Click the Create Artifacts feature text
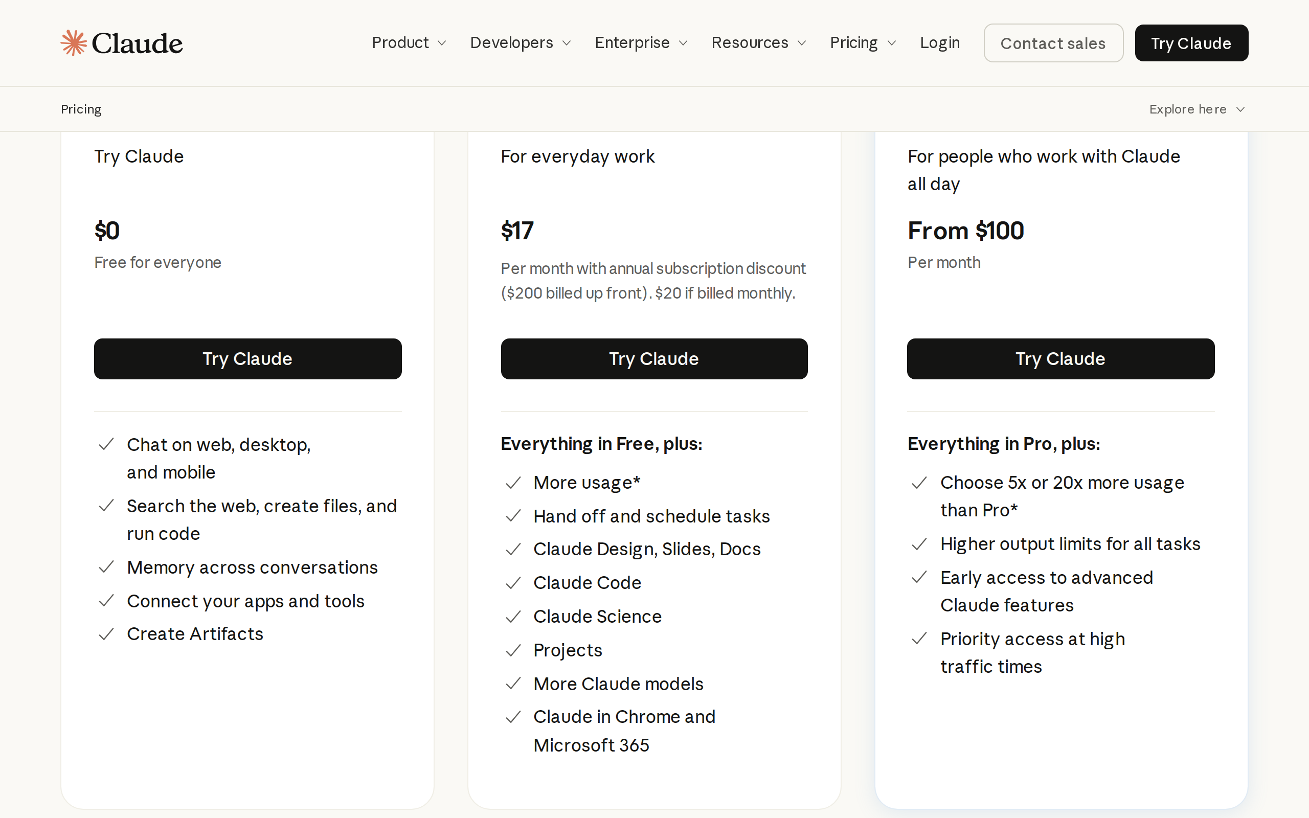The width and height of the screenshot is (1309, 818). 195,633
